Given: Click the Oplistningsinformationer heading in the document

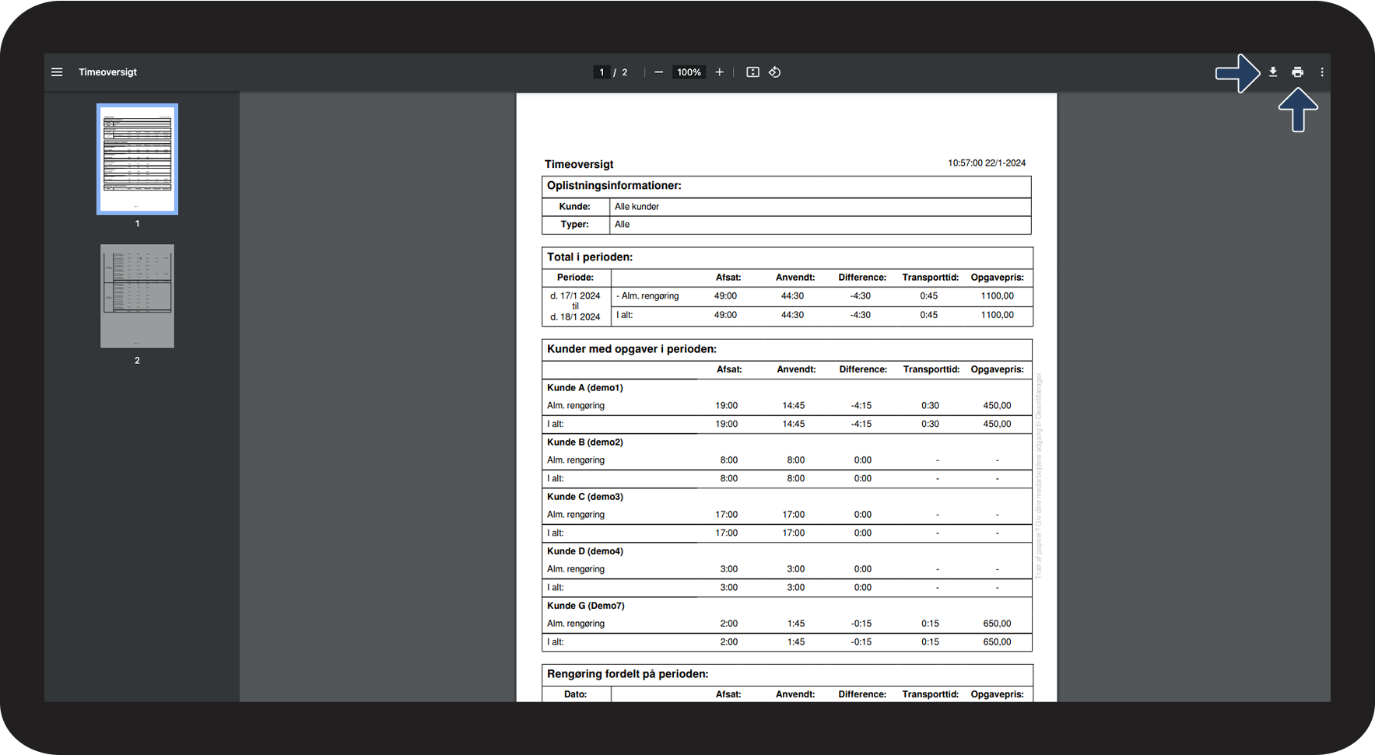Looking at the screenshot, I should [614, 186].
